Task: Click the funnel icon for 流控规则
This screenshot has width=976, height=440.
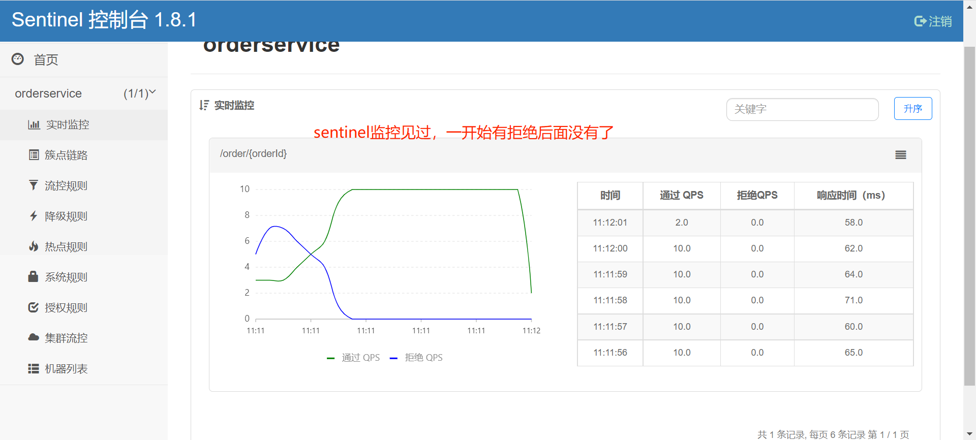Action: click(34, 185)
